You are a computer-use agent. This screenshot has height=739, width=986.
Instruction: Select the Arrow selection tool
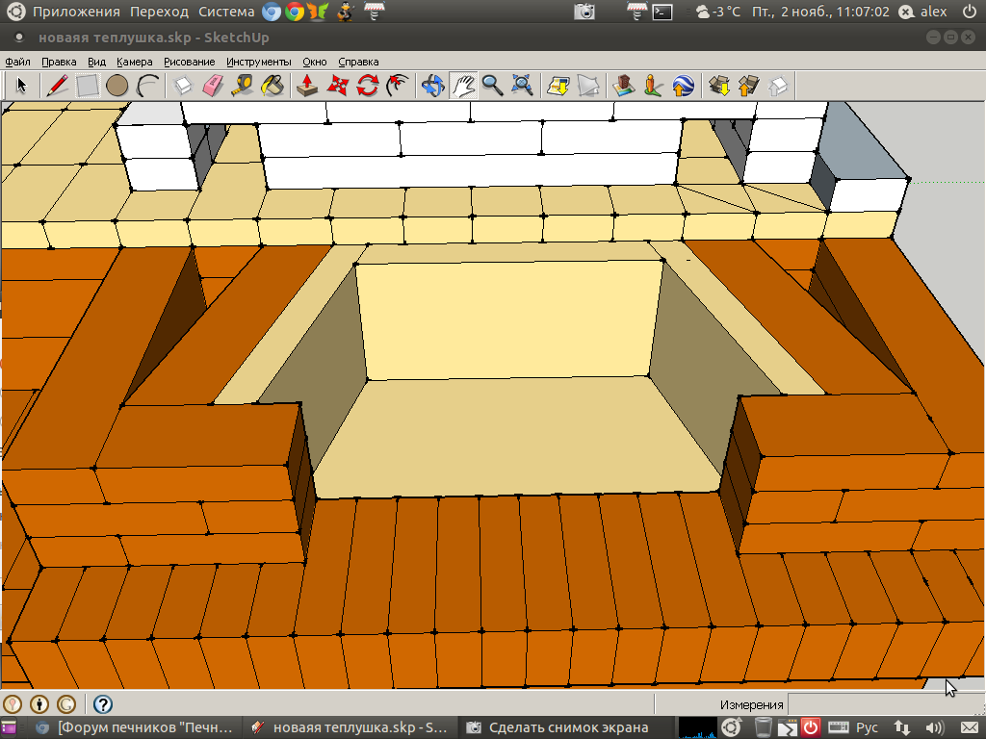click(22, 86)
